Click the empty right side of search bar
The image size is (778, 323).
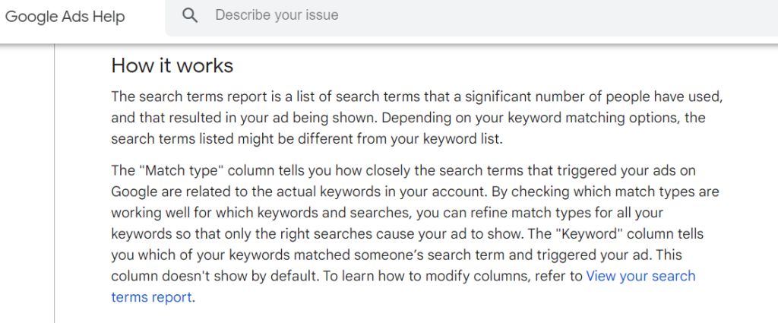tap(596, 15)
